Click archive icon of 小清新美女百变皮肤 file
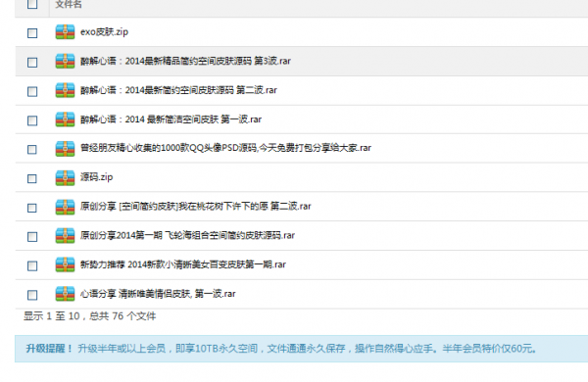Screen dimensions: 588x382 point(65,264)
